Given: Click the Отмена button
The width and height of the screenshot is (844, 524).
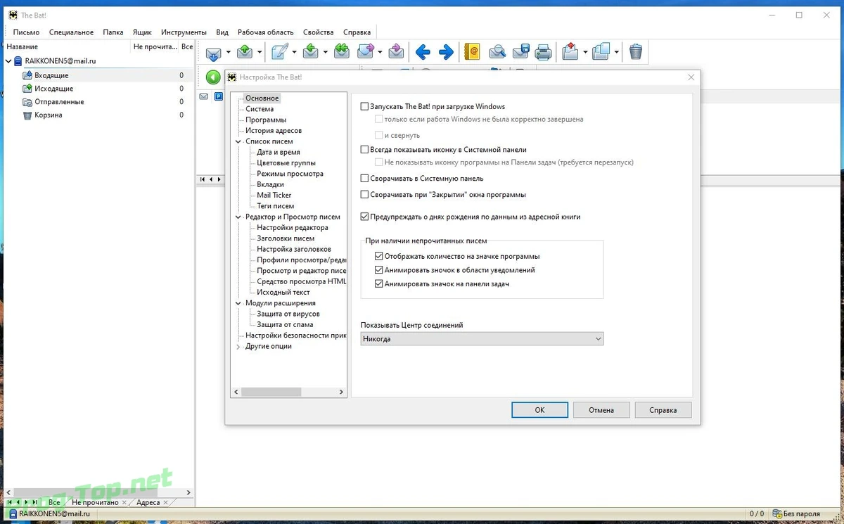Looking at the screenshot, I should point(601,410).
